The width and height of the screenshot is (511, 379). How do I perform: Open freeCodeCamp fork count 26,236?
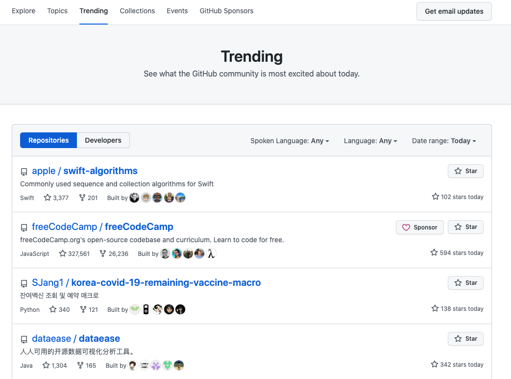pos(114,254)
